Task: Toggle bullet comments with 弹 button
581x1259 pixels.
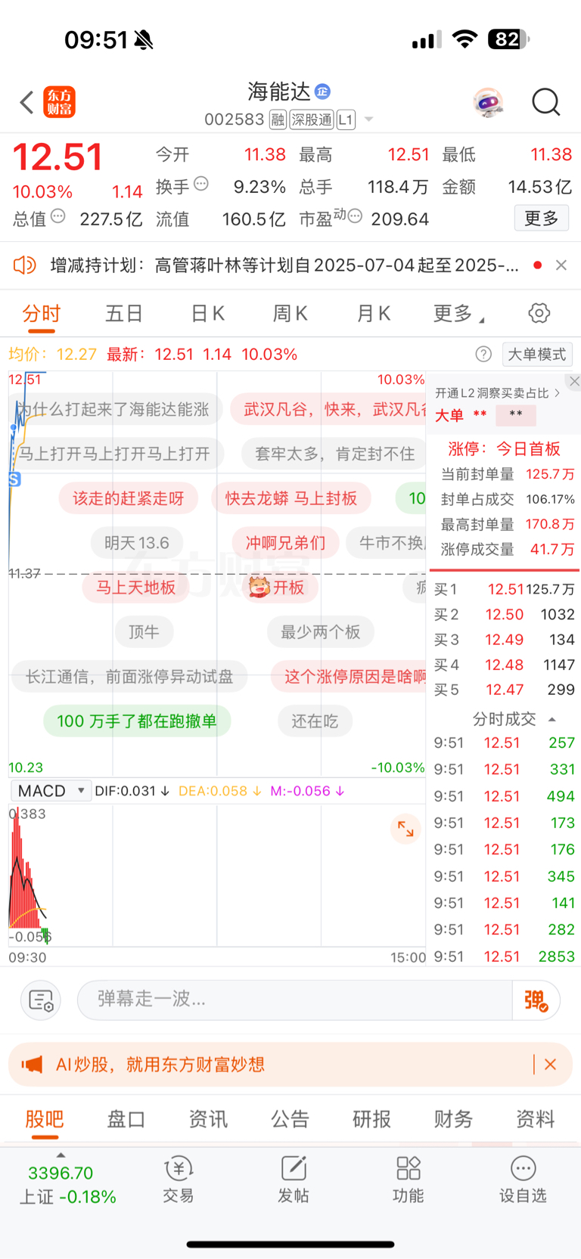Action: pyautogui.click(x=536, y=1000)
